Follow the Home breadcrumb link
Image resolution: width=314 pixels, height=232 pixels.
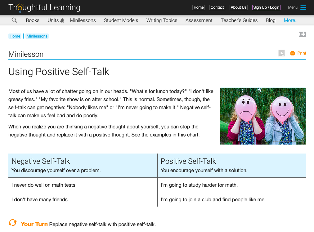[x=15, y=36]
